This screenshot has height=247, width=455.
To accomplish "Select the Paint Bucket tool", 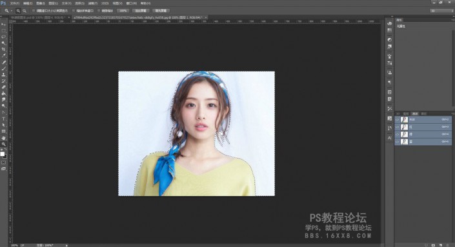I will [3, 94].
